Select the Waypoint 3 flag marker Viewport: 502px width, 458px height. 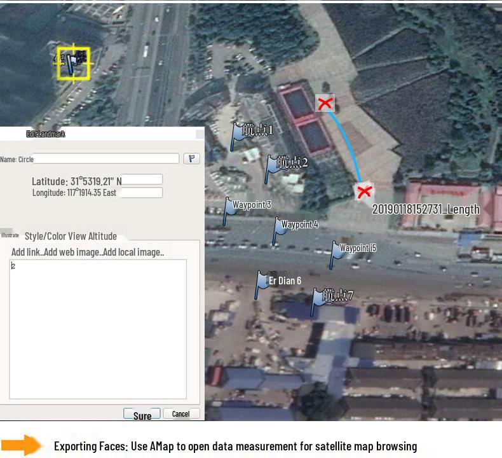pyautogui.click(x=228, y=212)
